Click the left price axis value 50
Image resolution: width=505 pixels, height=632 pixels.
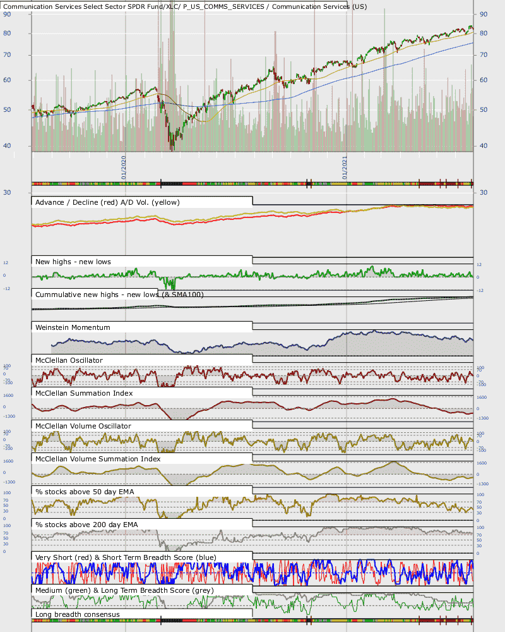tap(7, 109)
